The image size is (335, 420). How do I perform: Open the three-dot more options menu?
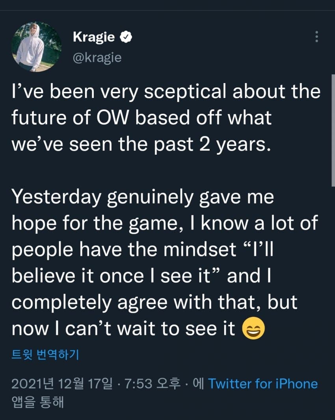pos(316,37)
